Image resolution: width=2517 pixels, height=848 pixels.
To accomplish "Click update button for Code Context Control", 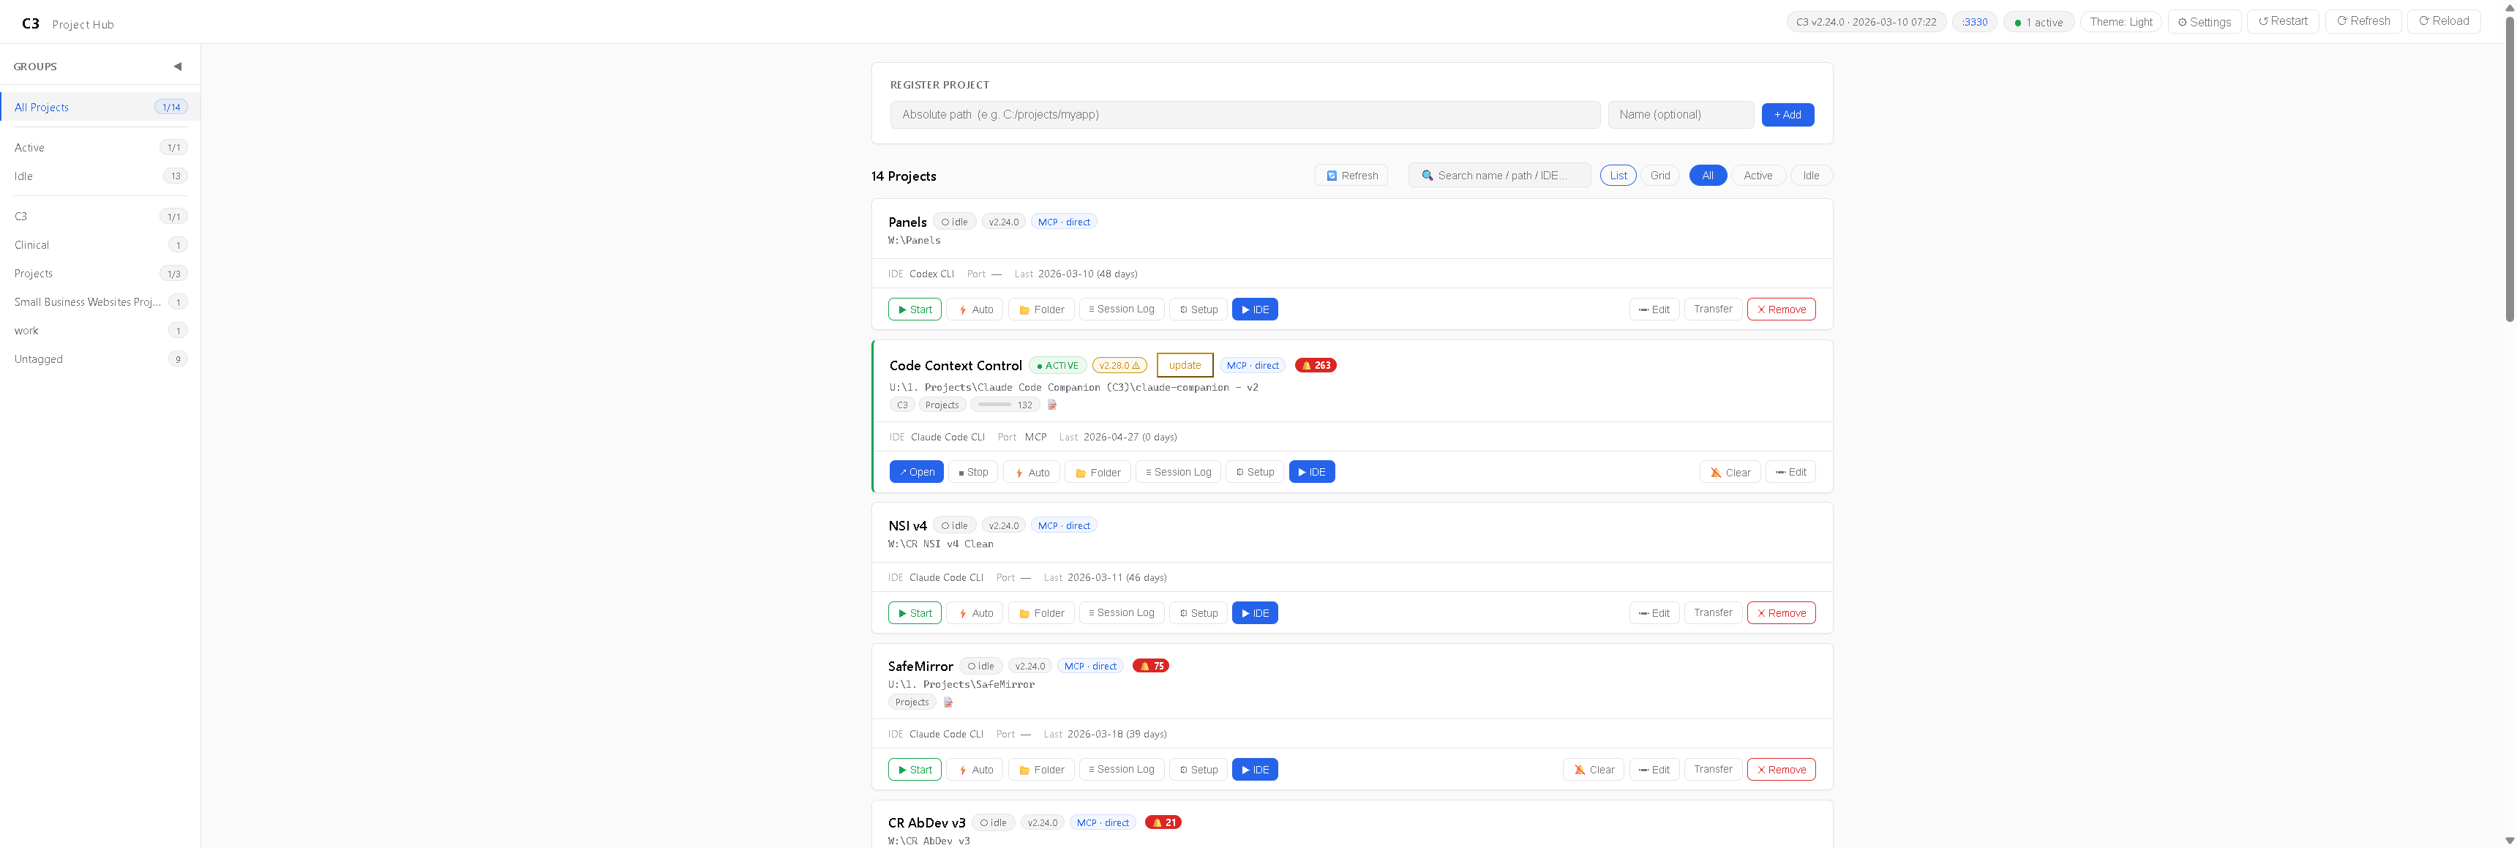I will tap(1185, 365).
